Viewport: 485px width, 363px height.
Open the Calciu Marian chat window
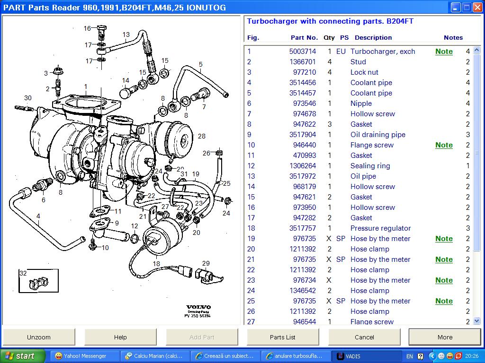(154, 356)
